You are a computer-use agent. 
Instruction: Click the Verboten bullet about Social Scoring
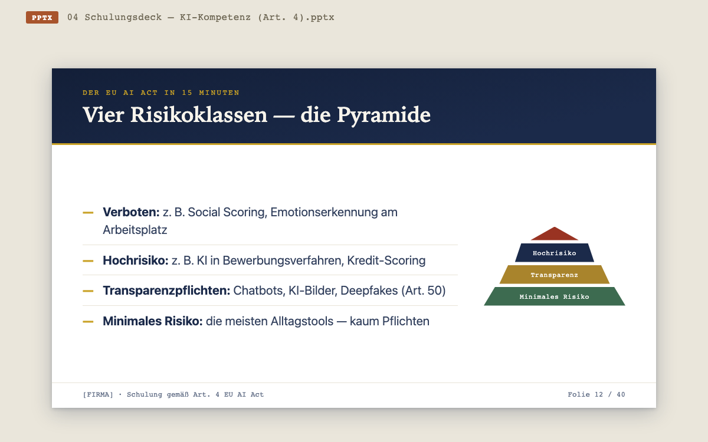pos(270,221)
